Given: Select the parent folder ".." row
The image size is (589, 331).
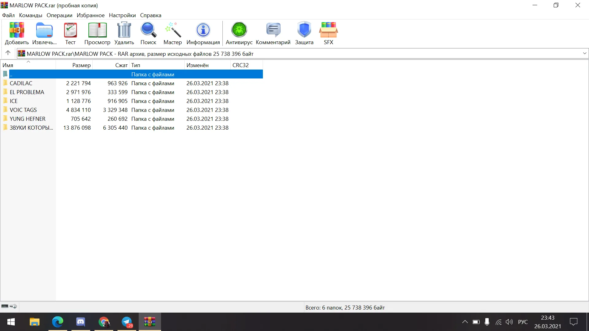Looking at the screenshot, I should click(132, 74).
